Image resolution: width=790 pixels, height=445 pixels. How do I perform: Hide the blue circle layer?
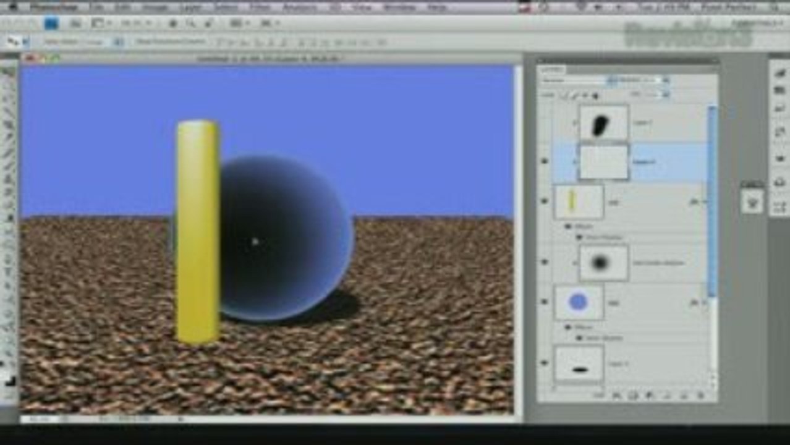(545, 302)
